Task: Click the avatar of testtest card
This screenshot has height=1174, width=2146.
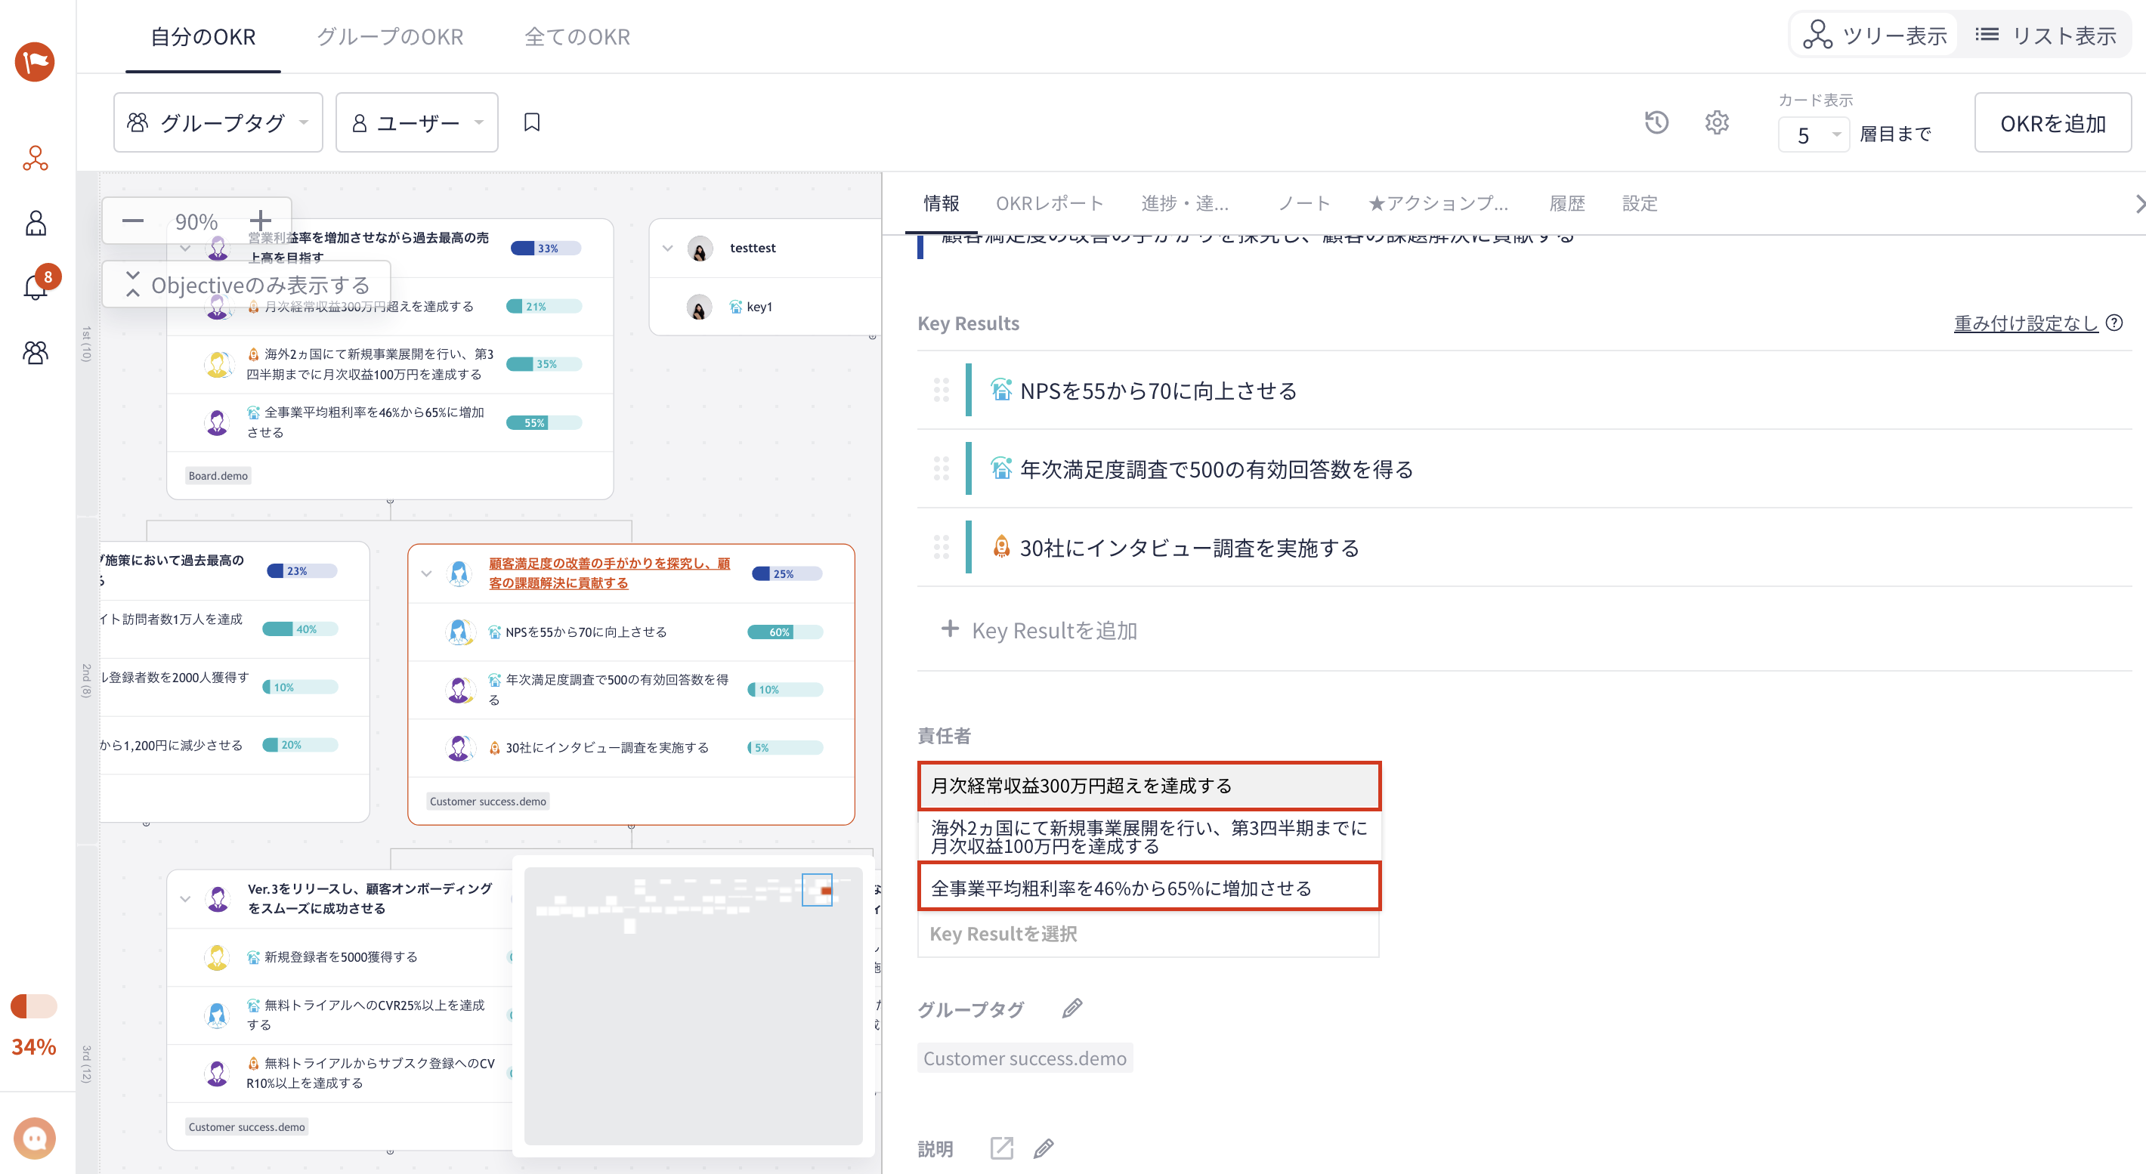Action: (700, 248)
